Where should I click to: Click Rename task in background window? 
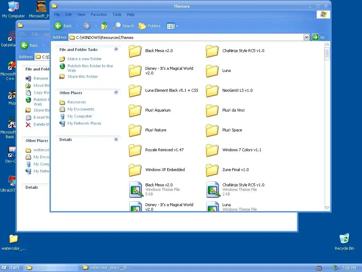(x=37, y=78)
